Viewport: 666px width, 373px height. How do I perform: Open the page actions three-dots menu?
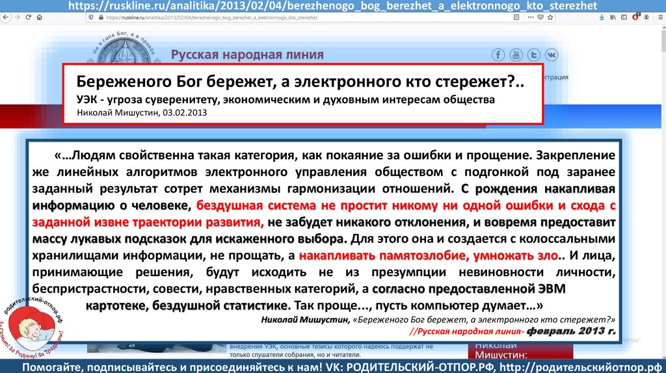tap(531, 18)
